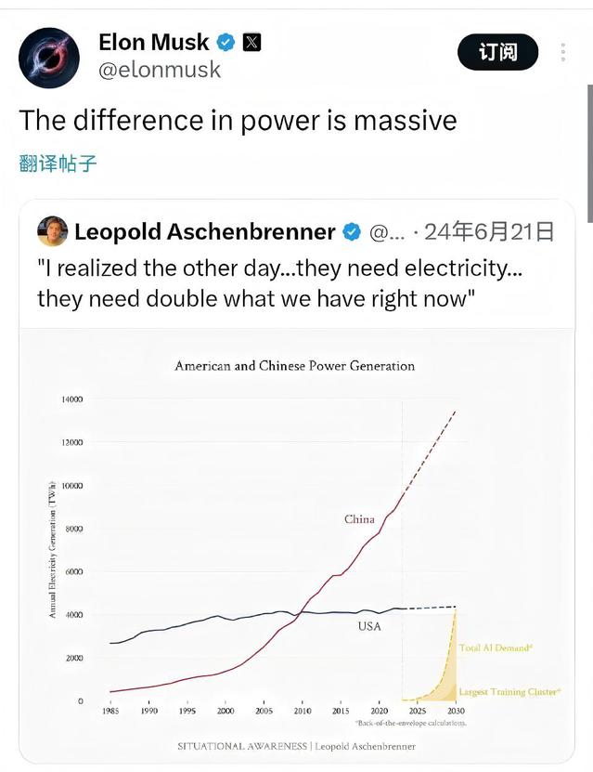Click the USA label on the chart

pyautogui.click(x=368, y=626)
